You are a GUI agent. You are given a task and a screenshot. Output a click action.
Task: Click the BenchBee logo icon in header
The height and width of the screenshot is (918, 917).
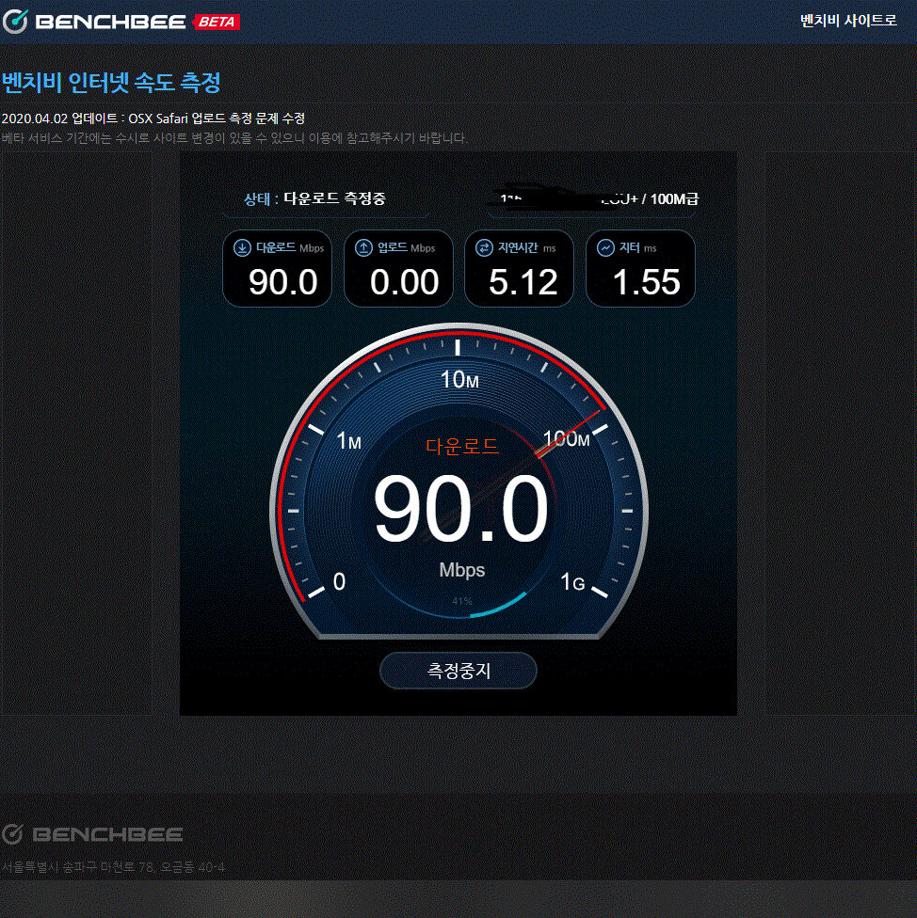14,22
